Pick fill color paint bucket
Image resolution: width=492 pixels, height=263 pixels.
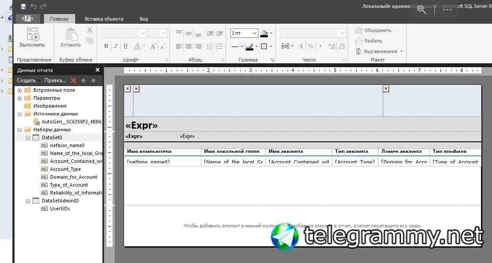pos(264,33)
